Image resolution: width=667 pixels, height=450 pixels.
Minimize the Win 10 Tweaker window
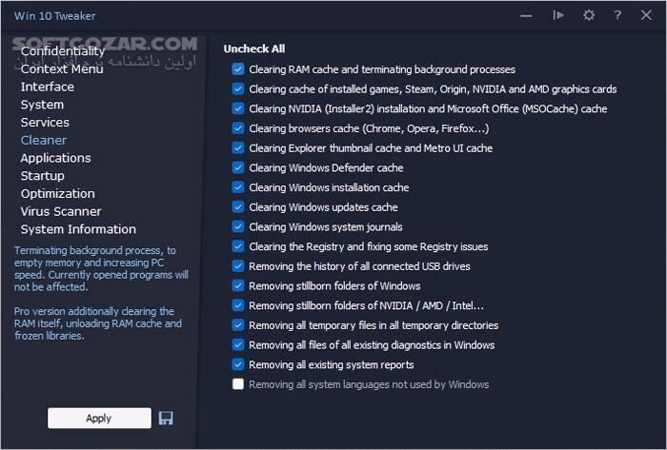click(x=528, y=15)
